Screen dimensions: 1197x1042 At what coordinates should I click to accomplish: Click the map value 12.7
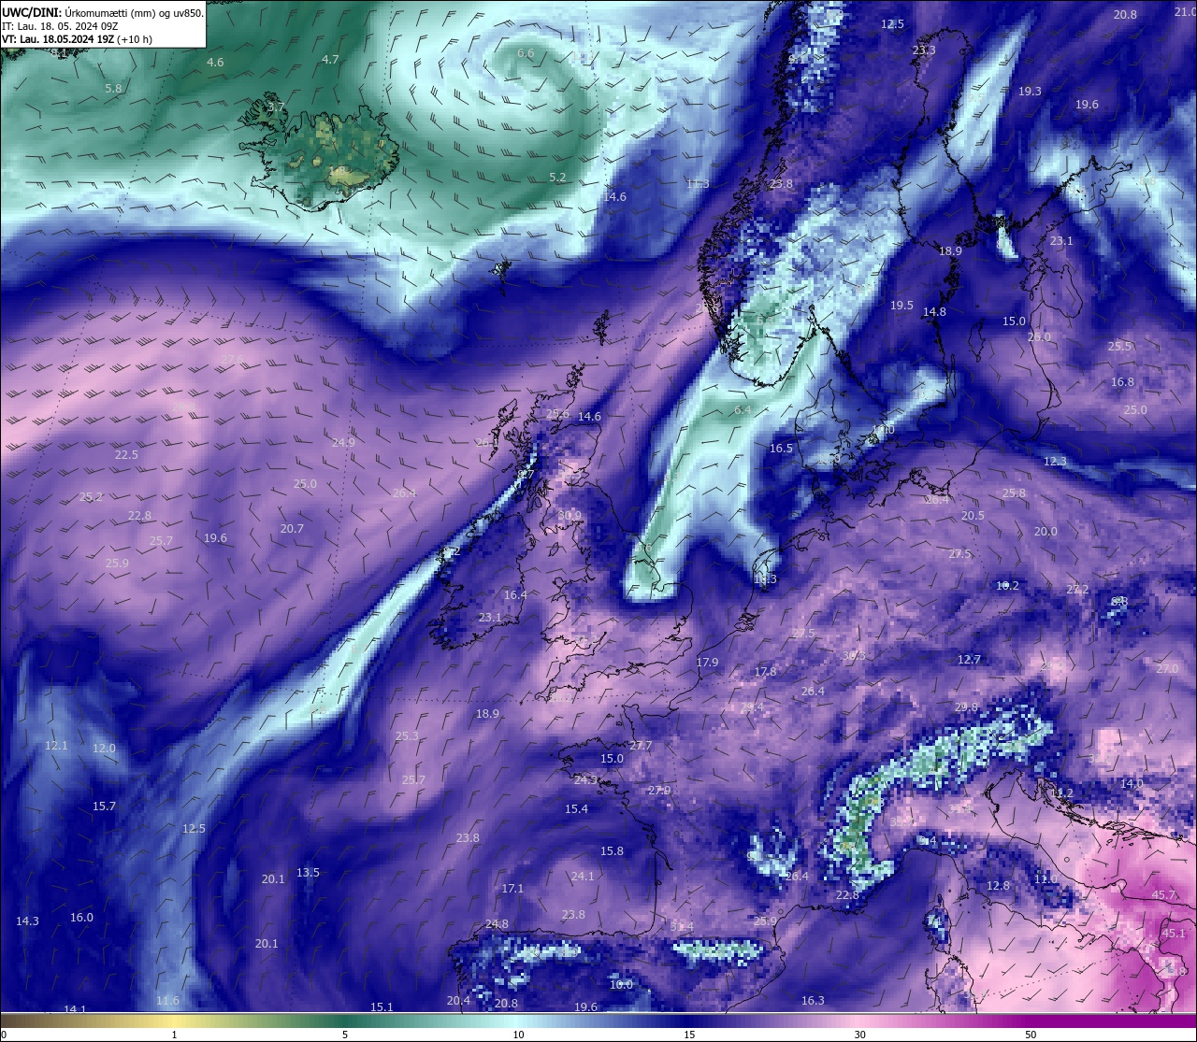click(969, 659)
